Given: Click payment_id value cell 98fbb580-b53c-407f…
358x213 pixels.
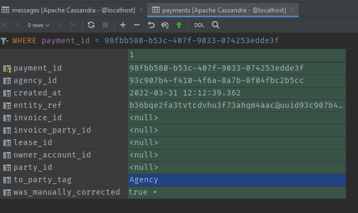Looking at the screenshot, I should [237, 68].
